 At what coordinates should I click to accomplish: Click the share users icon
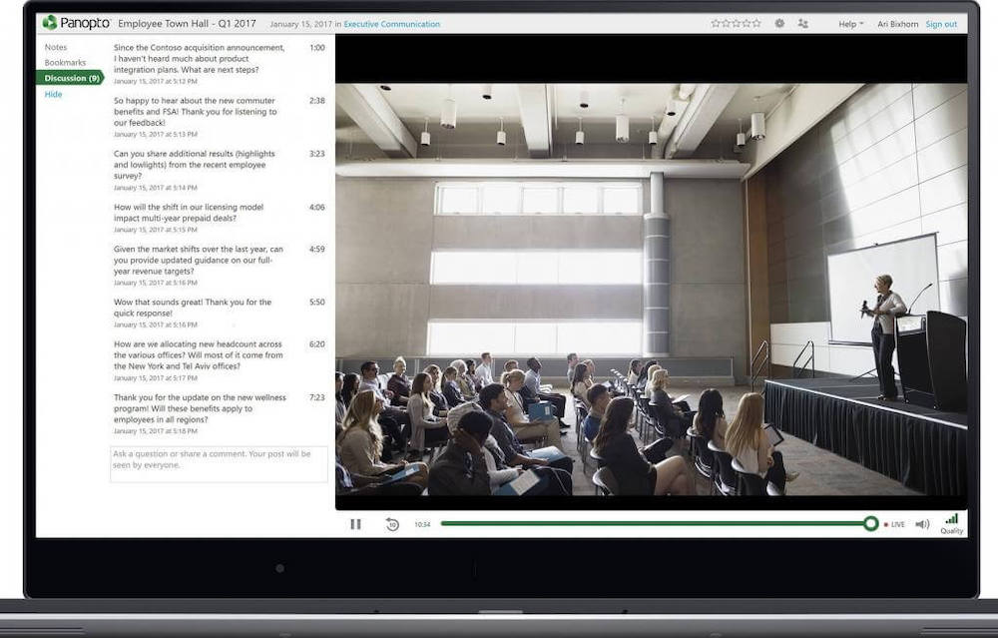point(803,23)
